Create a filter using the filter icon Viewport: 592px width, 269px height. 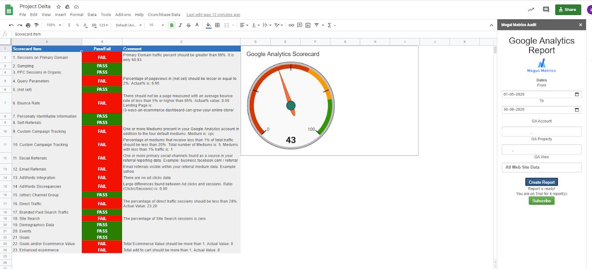[316, 25]
